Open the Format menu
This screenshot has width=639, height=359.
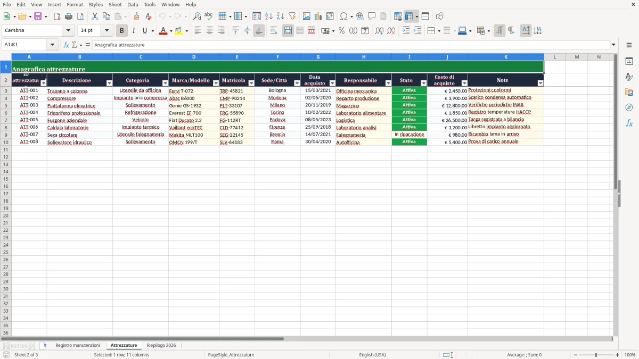point(75,4)
